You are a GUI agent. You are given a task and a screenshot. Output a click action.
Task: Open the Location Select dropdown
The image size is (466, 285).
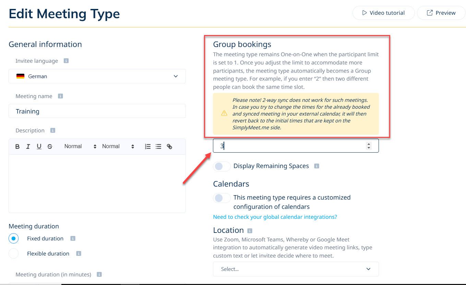[296, 269]
